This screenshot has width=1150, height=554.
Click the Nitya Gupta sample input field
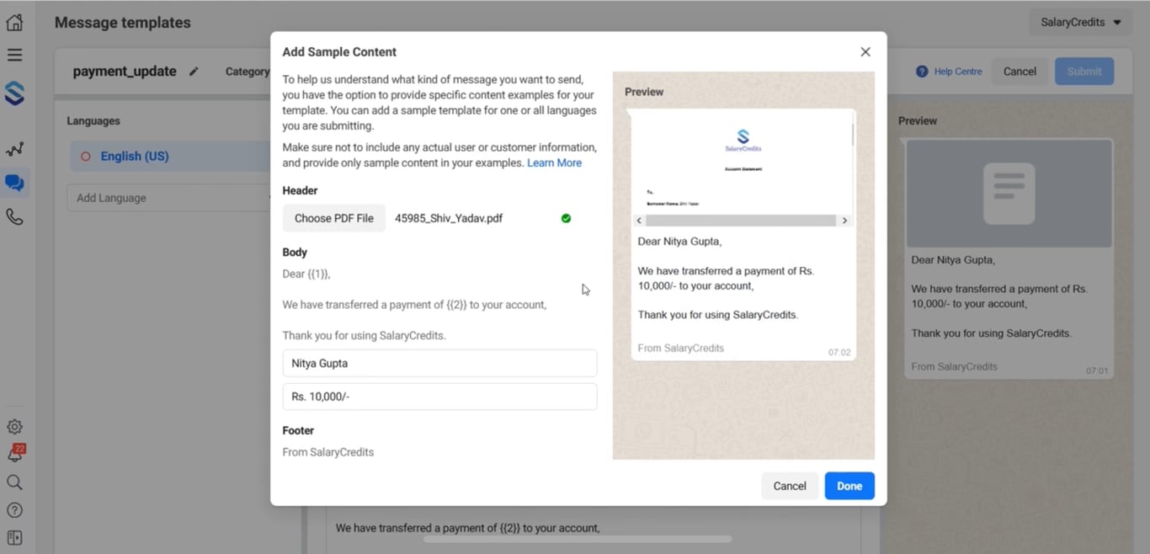[x=439, y=363]
